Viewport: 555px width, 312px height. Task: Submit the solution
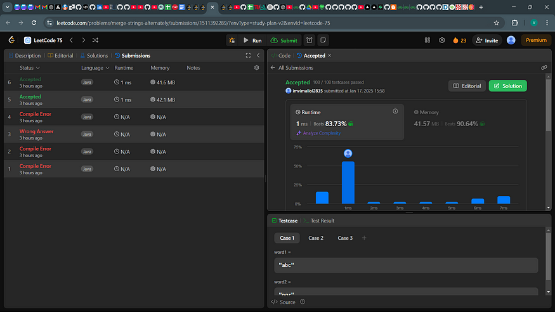[x=284, y=41]
